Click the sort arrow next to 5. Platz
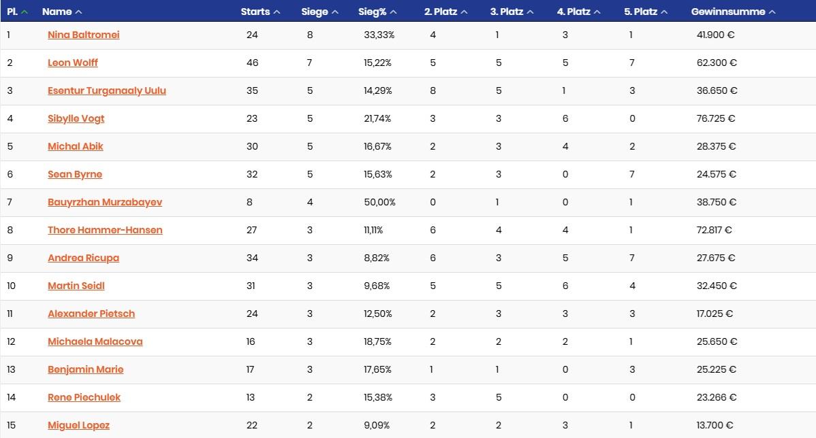Screen dimensions: 816x438 663,12
